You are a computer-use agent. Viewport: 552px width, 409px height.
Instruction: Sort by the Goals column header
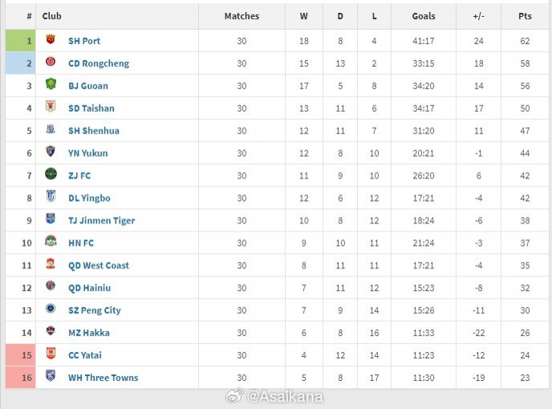tap(424, 16)
